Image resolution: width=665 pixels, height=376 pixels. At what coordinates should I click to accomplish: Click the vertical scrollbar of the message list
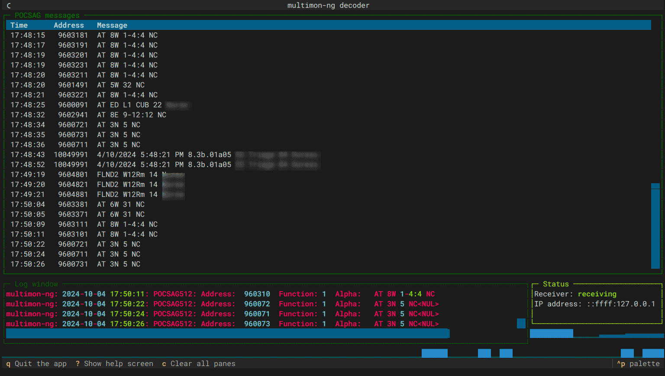click(x=655, y=225)
